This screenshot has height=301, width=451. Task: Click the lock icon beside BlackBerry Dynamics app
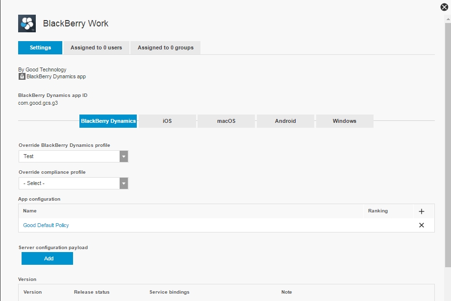(22, 76)
